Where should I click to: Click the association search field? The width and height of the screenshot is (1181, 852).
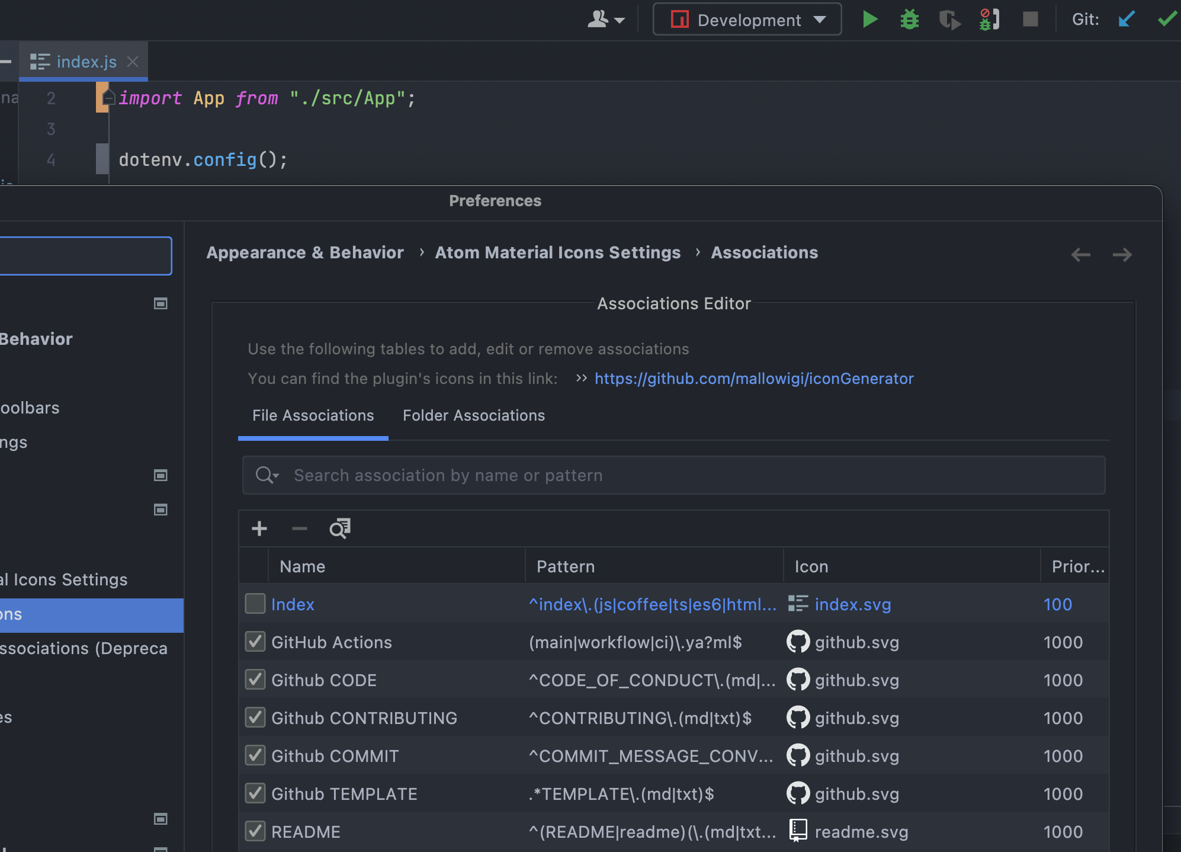point(681,475)
